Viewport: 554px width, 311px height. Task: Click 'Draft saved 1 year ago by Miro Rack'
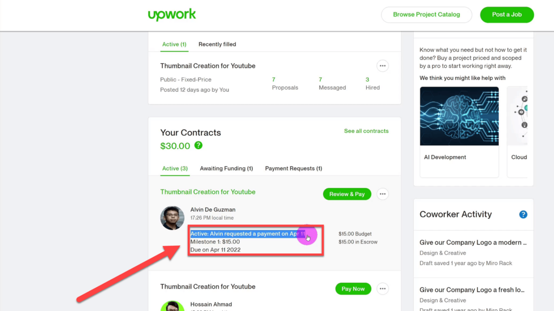point(466,263)
